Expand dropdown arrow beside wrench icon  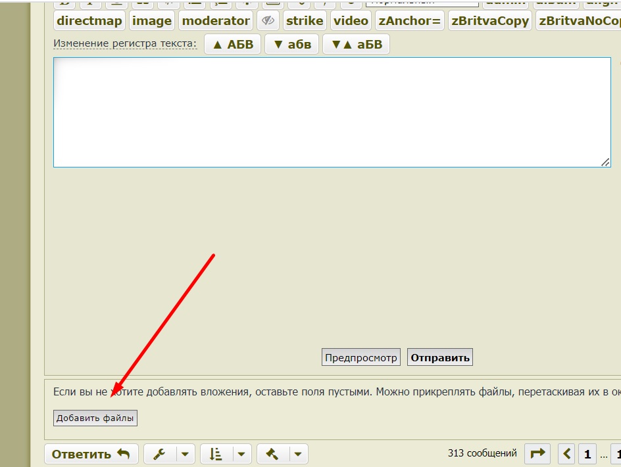tap(186, 454)
